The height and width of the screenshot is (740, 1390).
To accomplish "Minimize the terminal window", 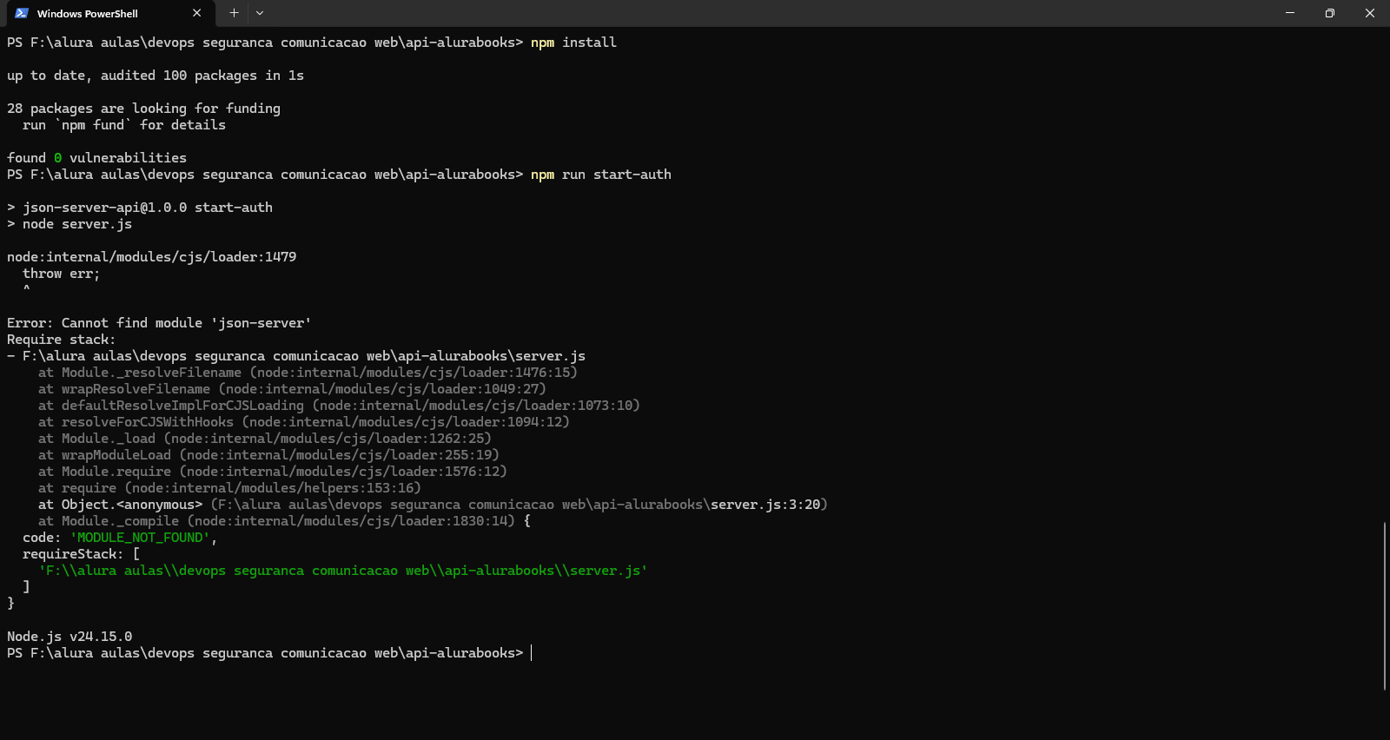I will click(x=1290, y=13).
